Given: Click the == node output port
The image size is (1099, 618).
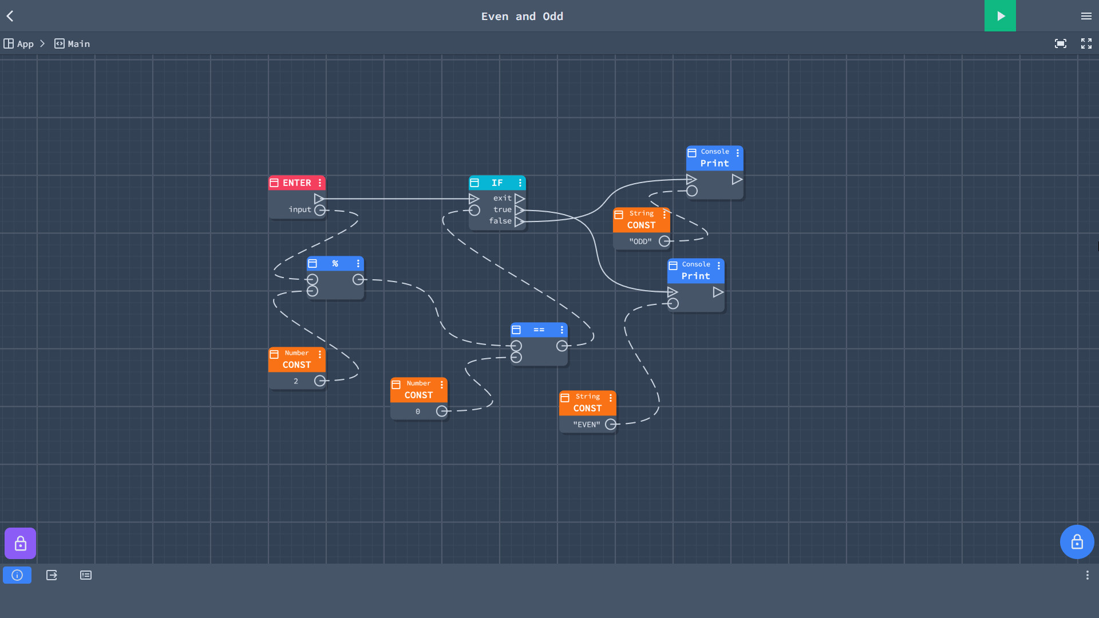Looking at the screenshot, I should tap(562, 346).
